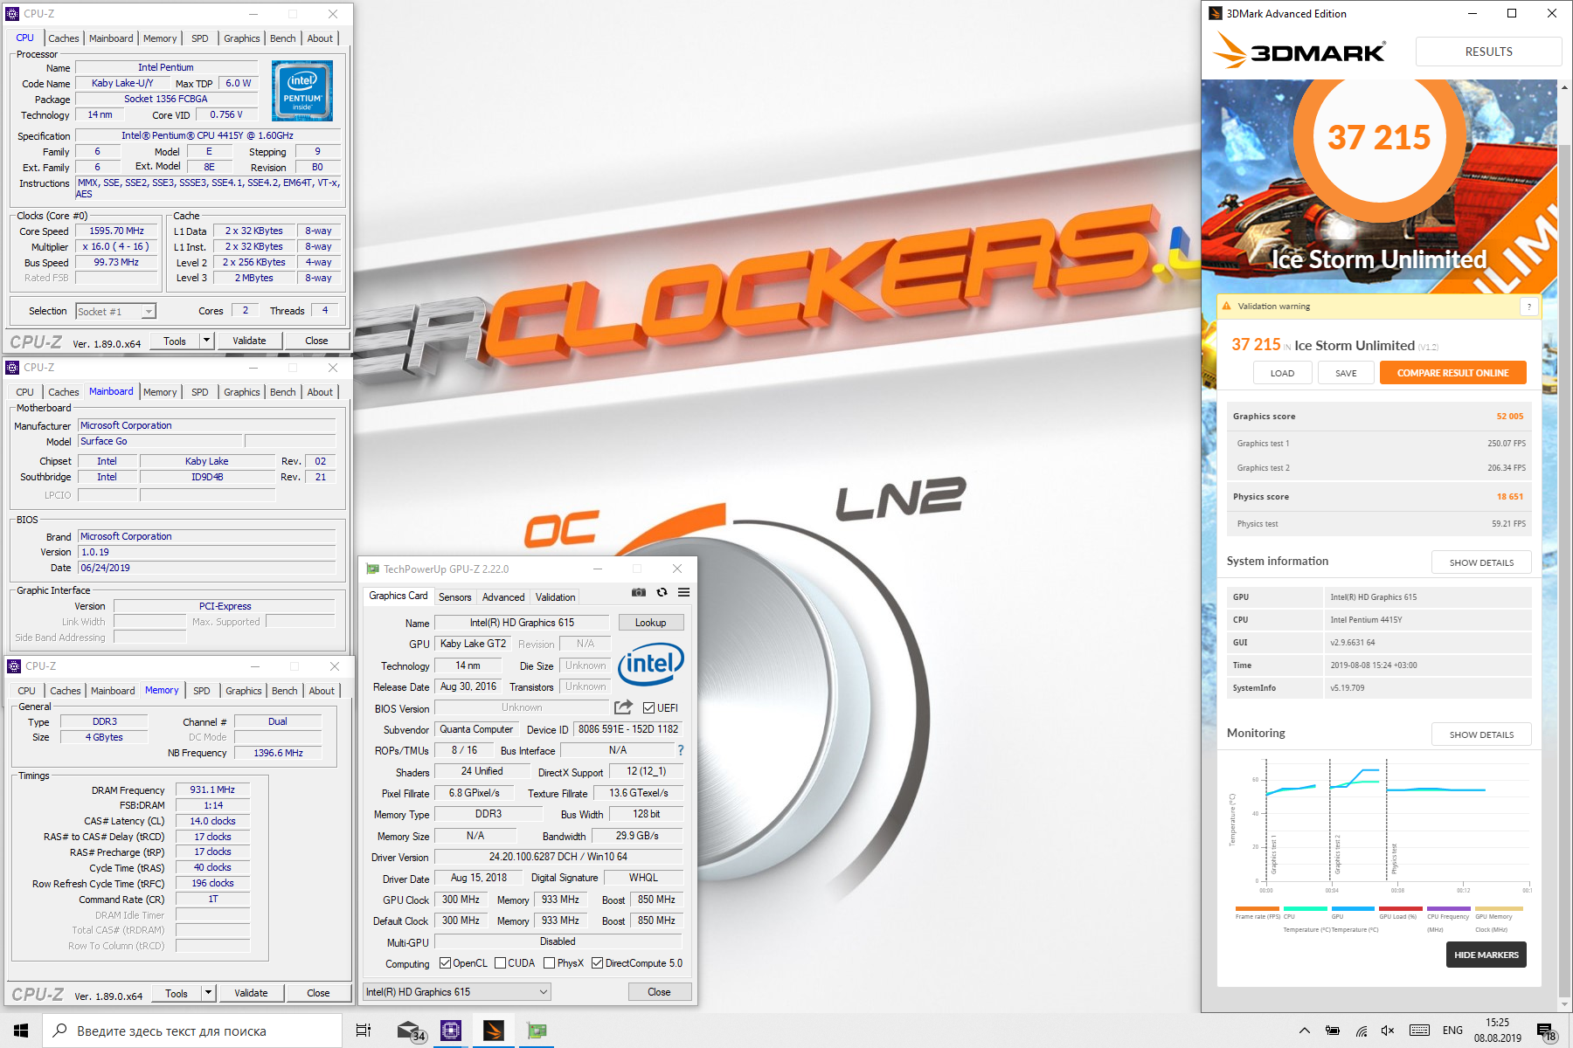The width and height of the screenshot is (1573, 1048).
Task: Open Task View on the taskbar
Action: [x=364, y=1031]
